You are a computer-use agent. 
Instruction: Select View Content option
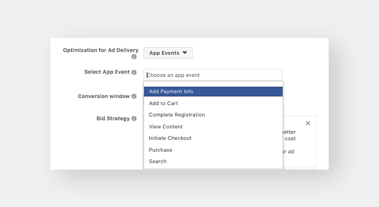pyautogui.click(x=213, y=127)
